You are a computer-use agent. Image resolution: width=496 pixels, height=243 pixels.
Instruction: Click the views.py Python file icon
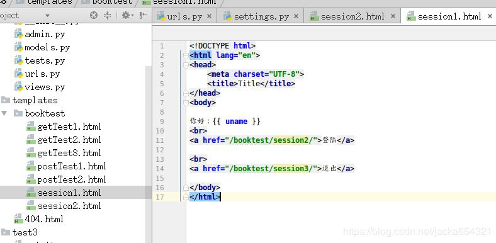pyautogui.click(x=19, y=87)
